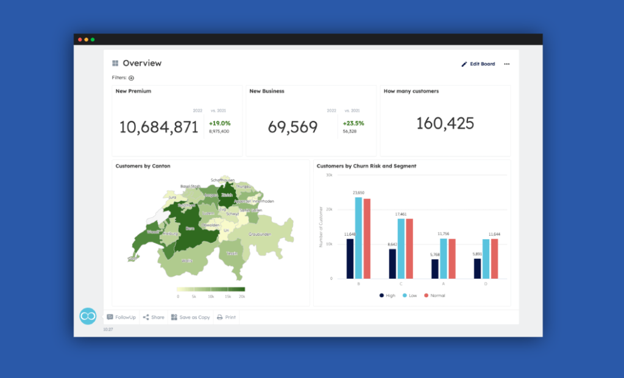Viewport: 624px width, 378px height.
Task: Click the plus icon next to Filters
Action: click(130, 78)
